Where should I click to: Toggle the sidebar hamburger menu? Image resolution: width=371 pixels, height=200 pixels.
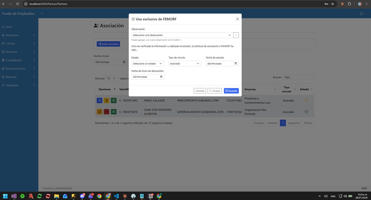click(x=42, y=14)
